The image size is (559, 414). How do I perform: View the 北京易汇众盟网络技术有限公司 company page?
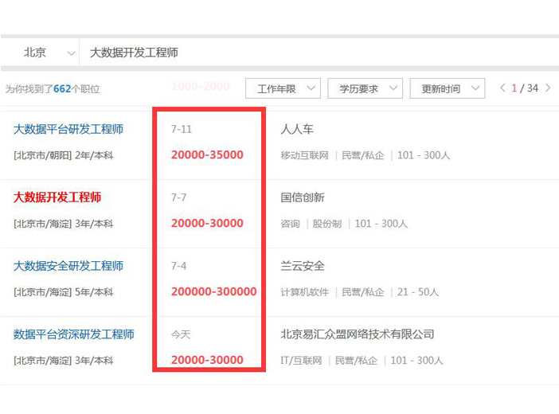tap(358, 334)
